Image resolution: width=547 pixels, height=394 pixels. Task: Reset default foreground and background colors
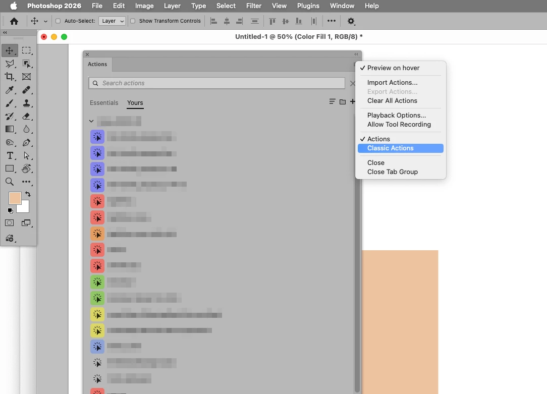pos(11,210)
